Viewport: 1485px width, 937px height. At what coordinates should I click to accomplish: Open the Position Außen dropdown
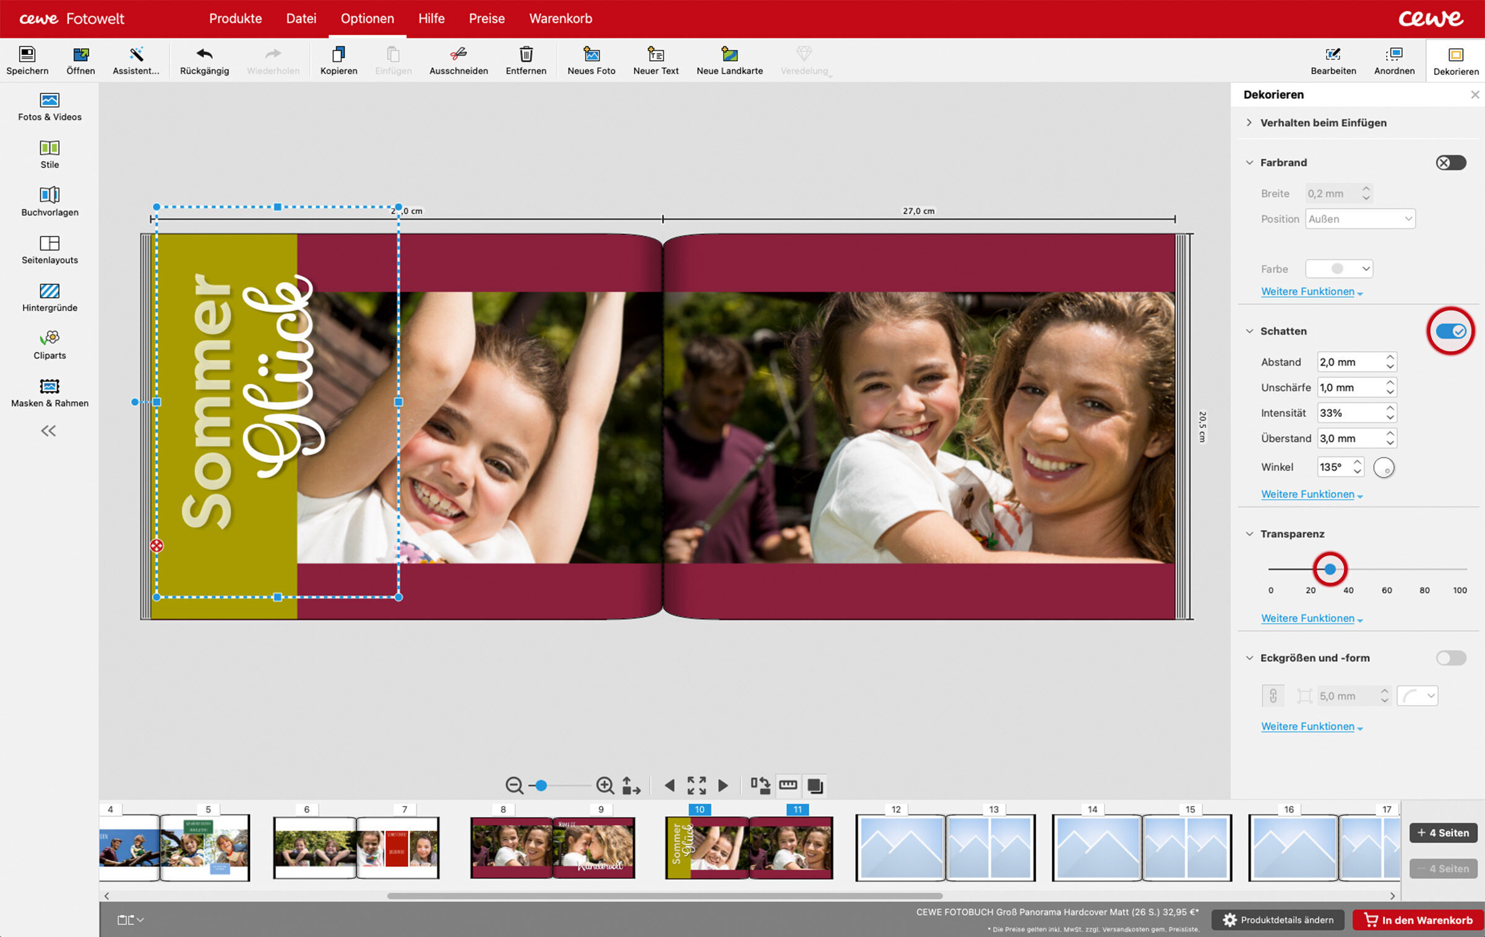pyautogui.click(x=1360, y=219)
